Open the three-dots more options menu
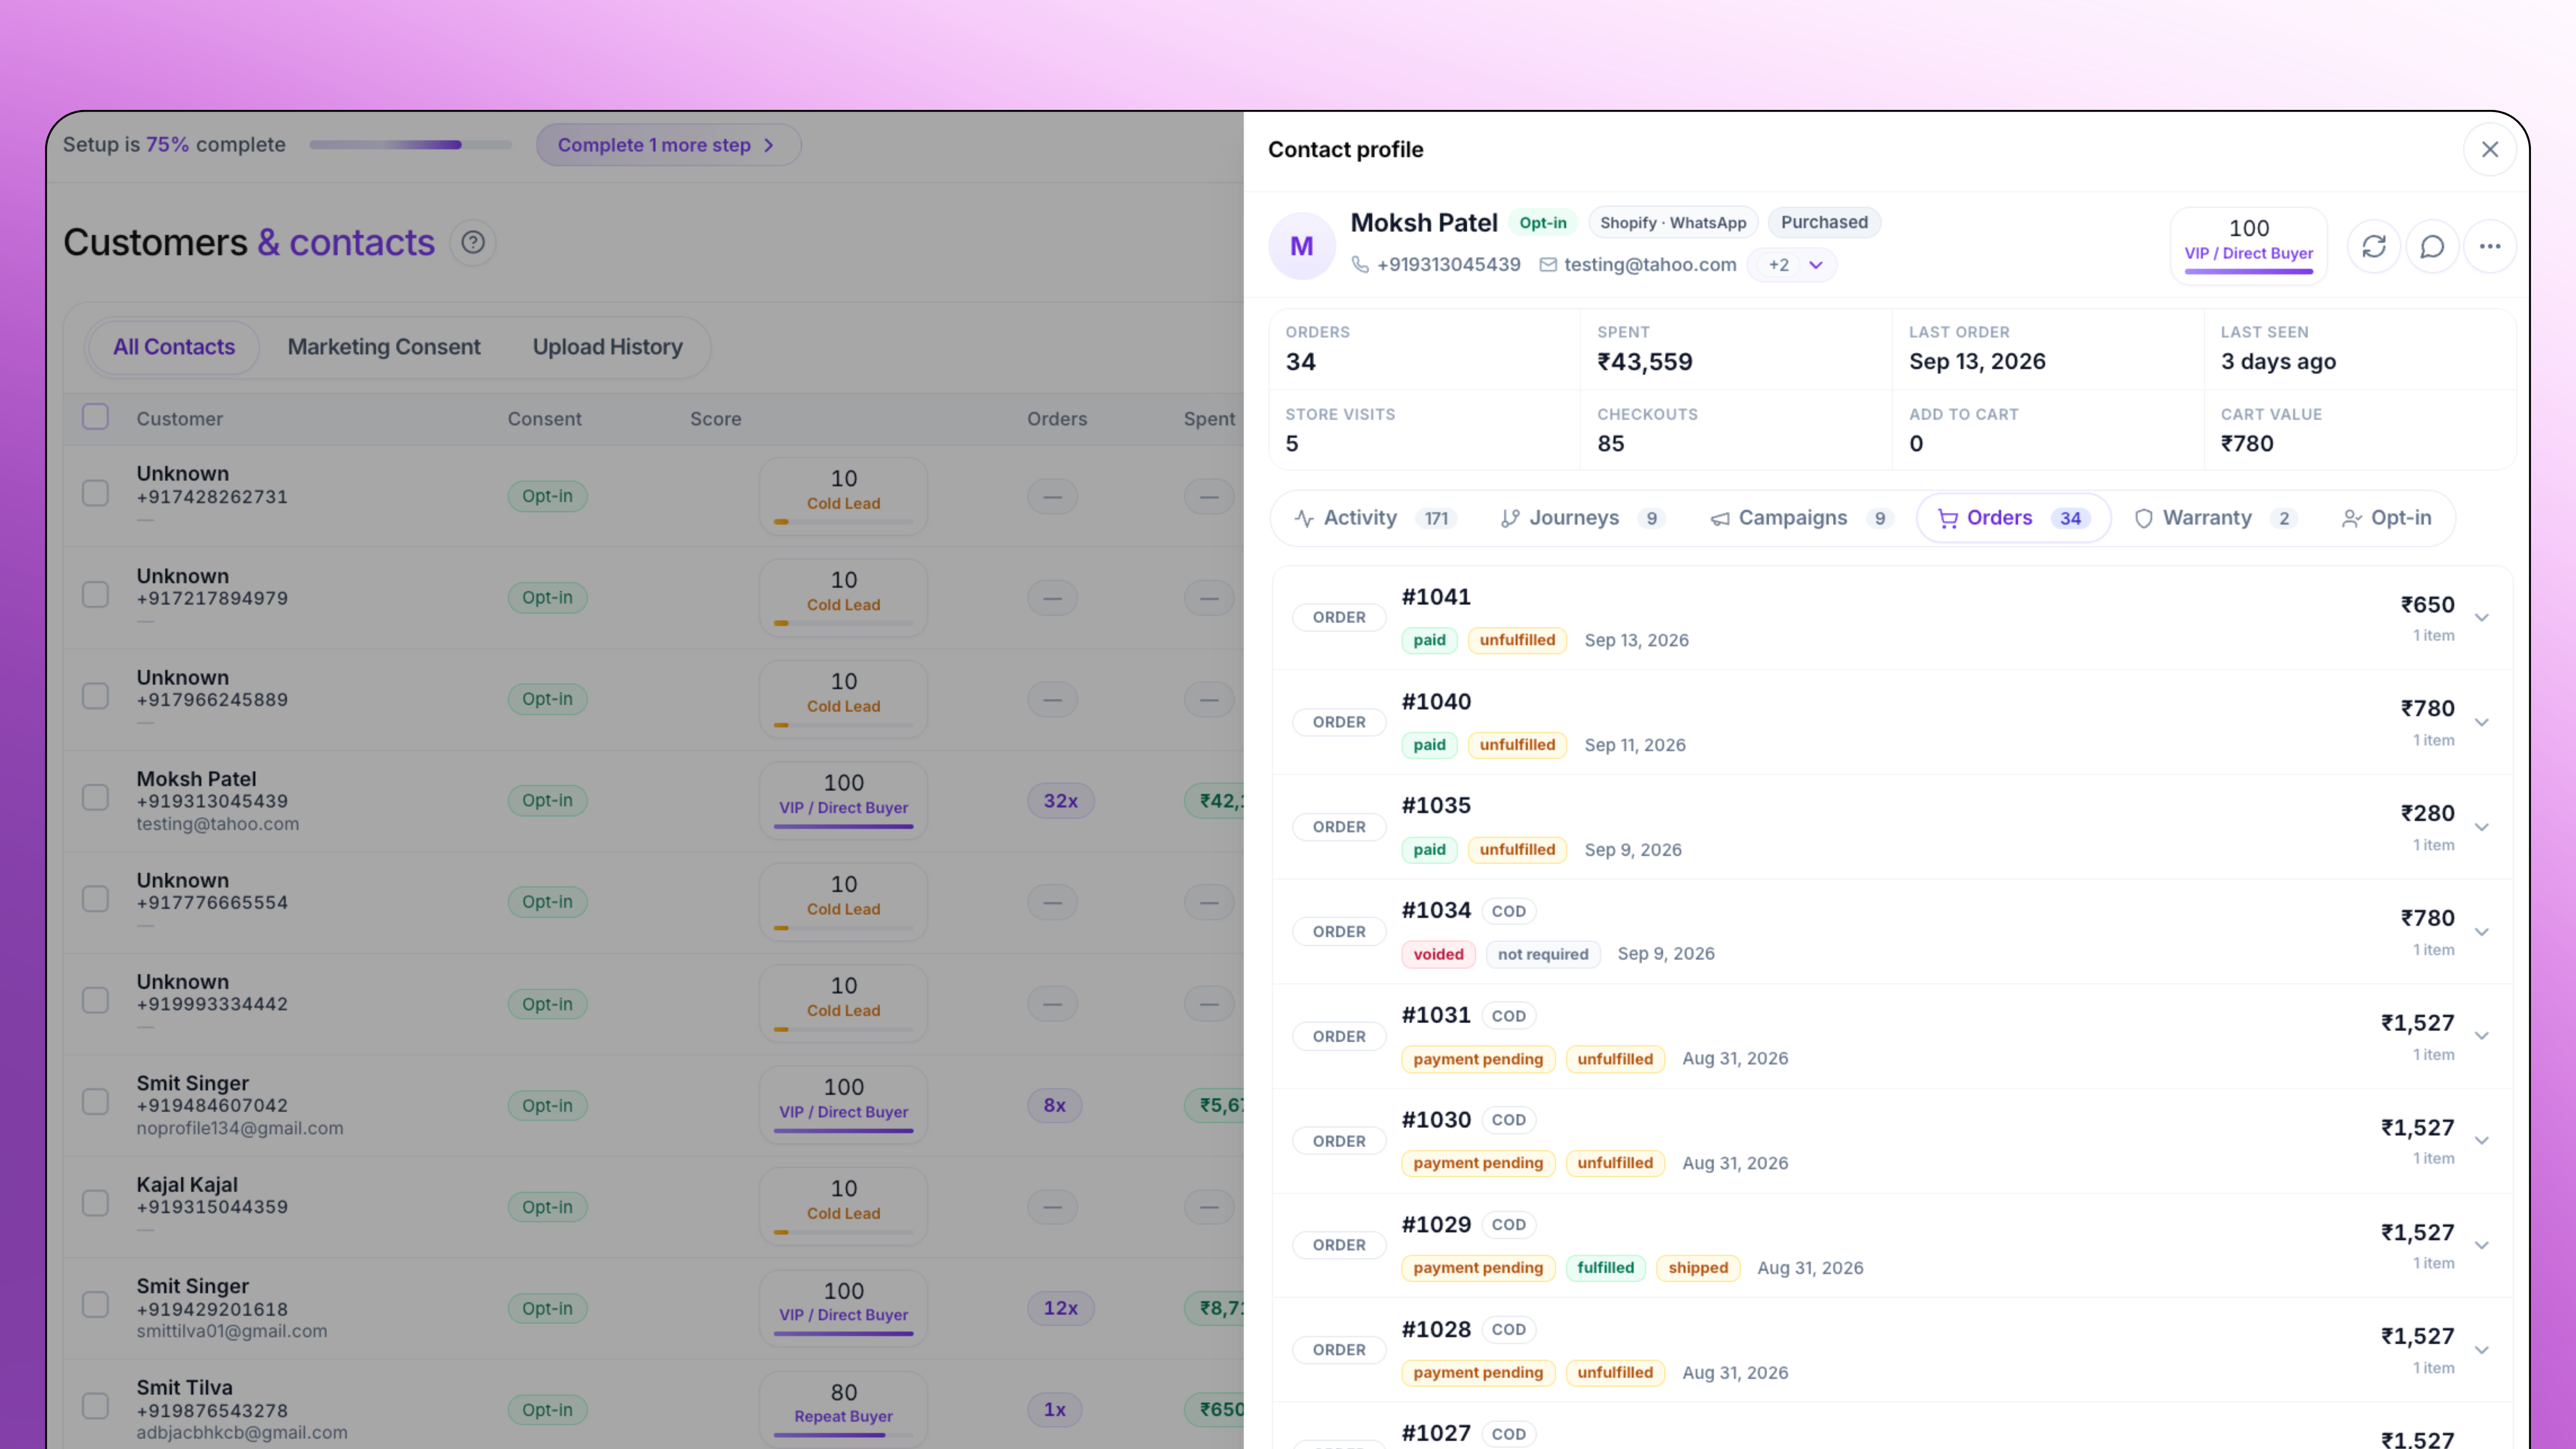The image size is (2576, 1449). (x=2490, y=246)
